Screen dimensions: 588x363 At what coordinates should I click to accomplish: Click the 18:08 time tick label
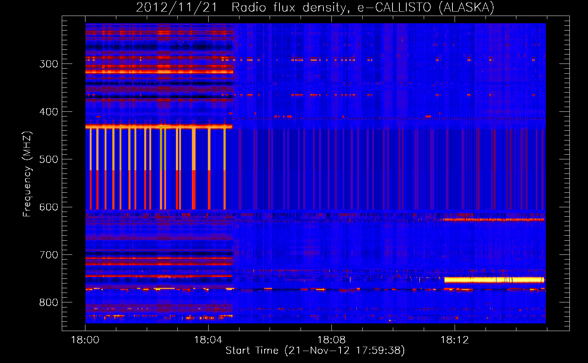pos(331,340)
